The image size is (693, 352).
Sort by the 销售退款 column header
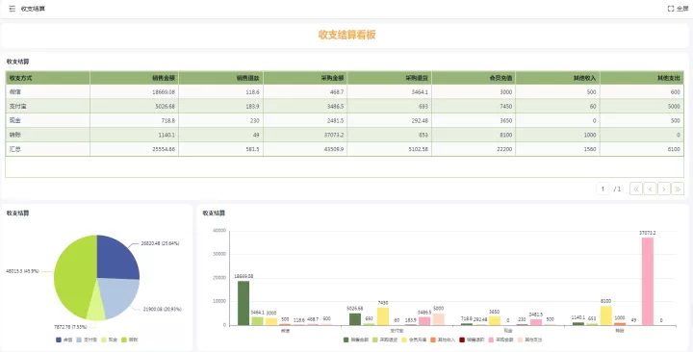[221, 78]
